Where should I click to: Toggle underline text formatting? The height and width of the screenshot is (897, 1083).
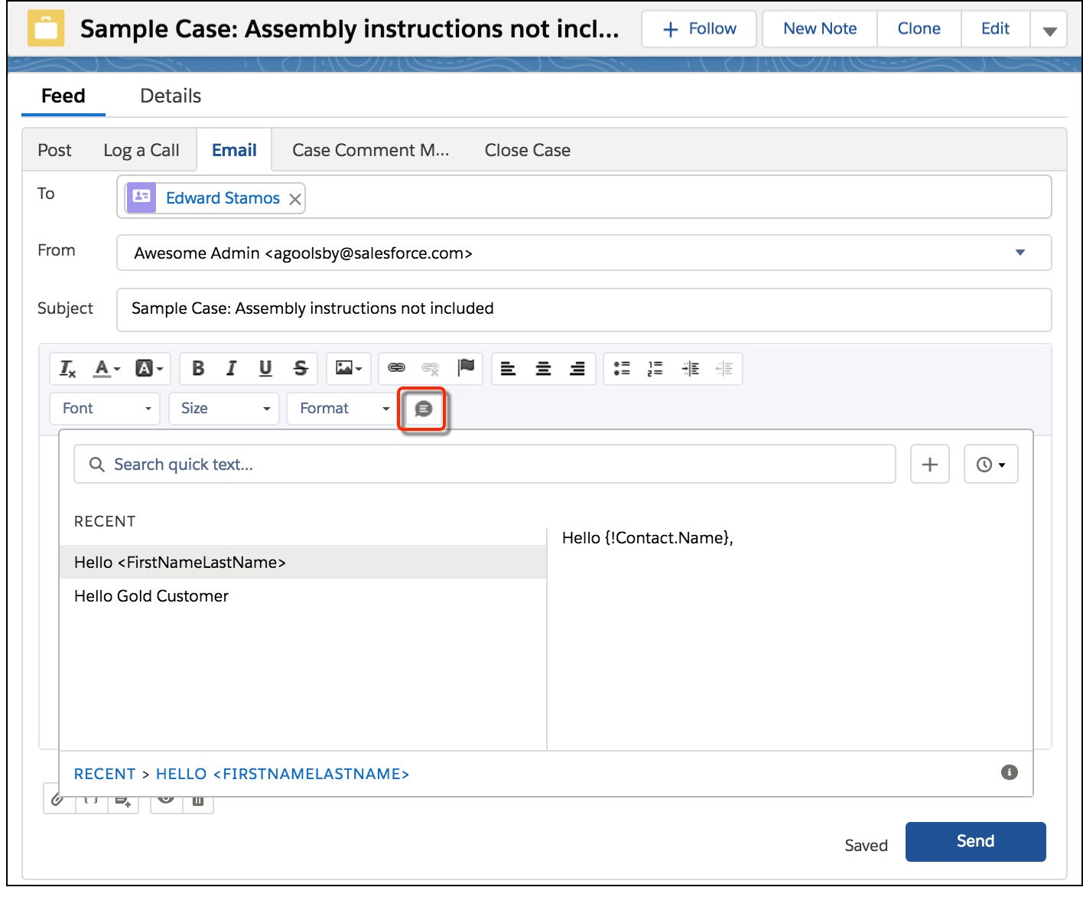(265, 369)
